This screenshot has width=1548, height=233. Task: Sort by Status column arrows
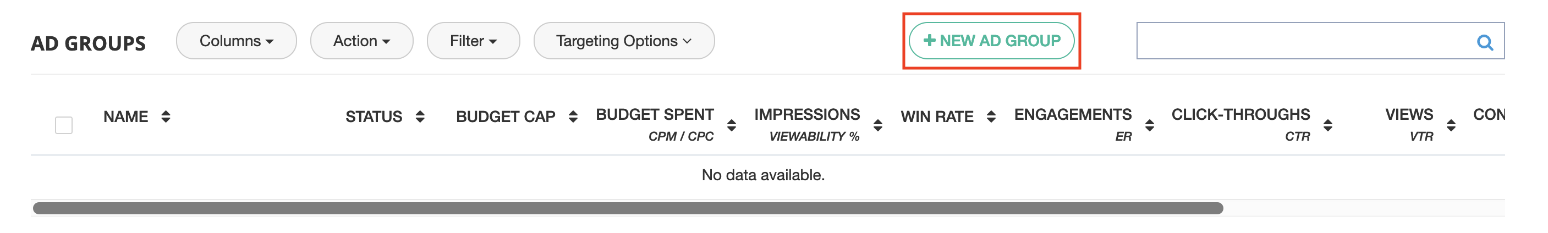point(420,116)
